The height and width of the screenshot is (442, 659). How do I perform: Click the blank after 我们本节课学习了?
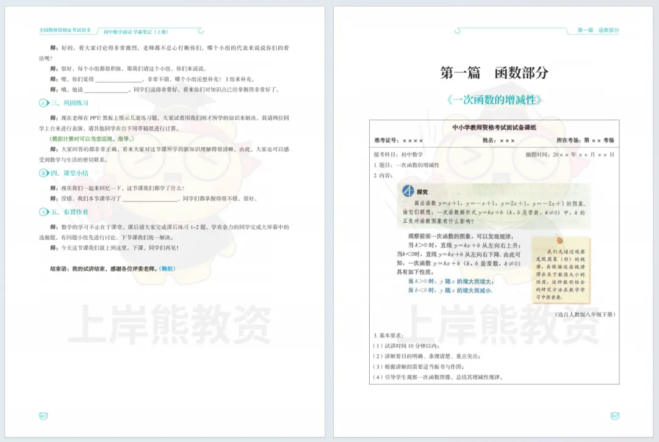(x=149, y=199)
